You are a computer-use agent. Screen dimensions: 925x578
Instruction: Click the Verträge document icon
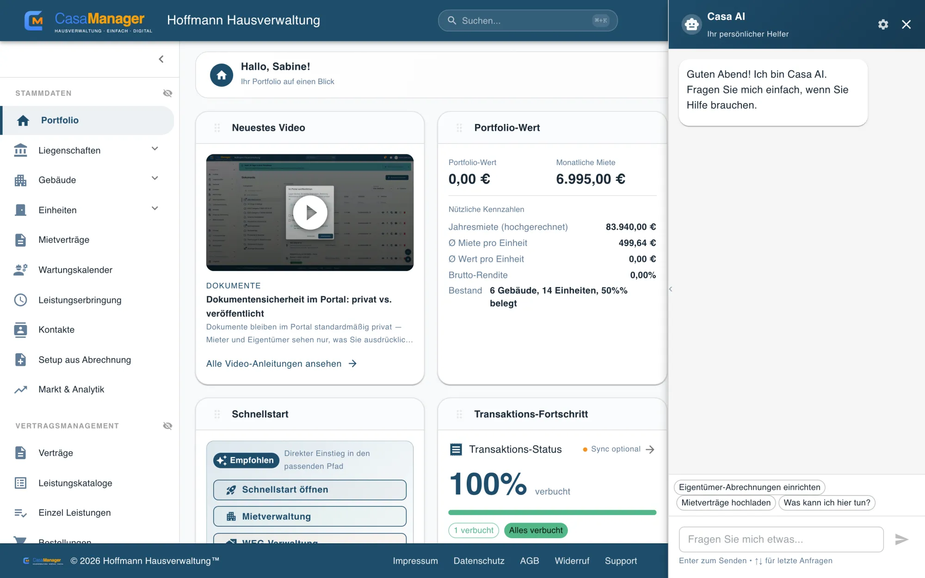click(x=20, y=453)
